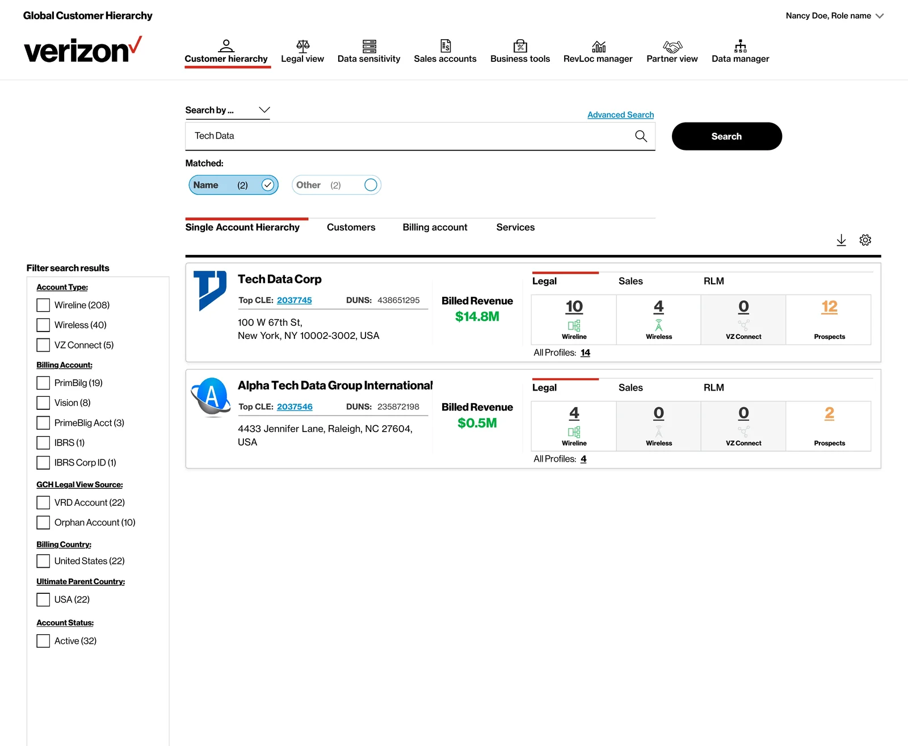Image resolution: width=908 pixels, height=746 pixels.
Task: Check the Orphan Account (10) filter
Action: click(43, 522)
